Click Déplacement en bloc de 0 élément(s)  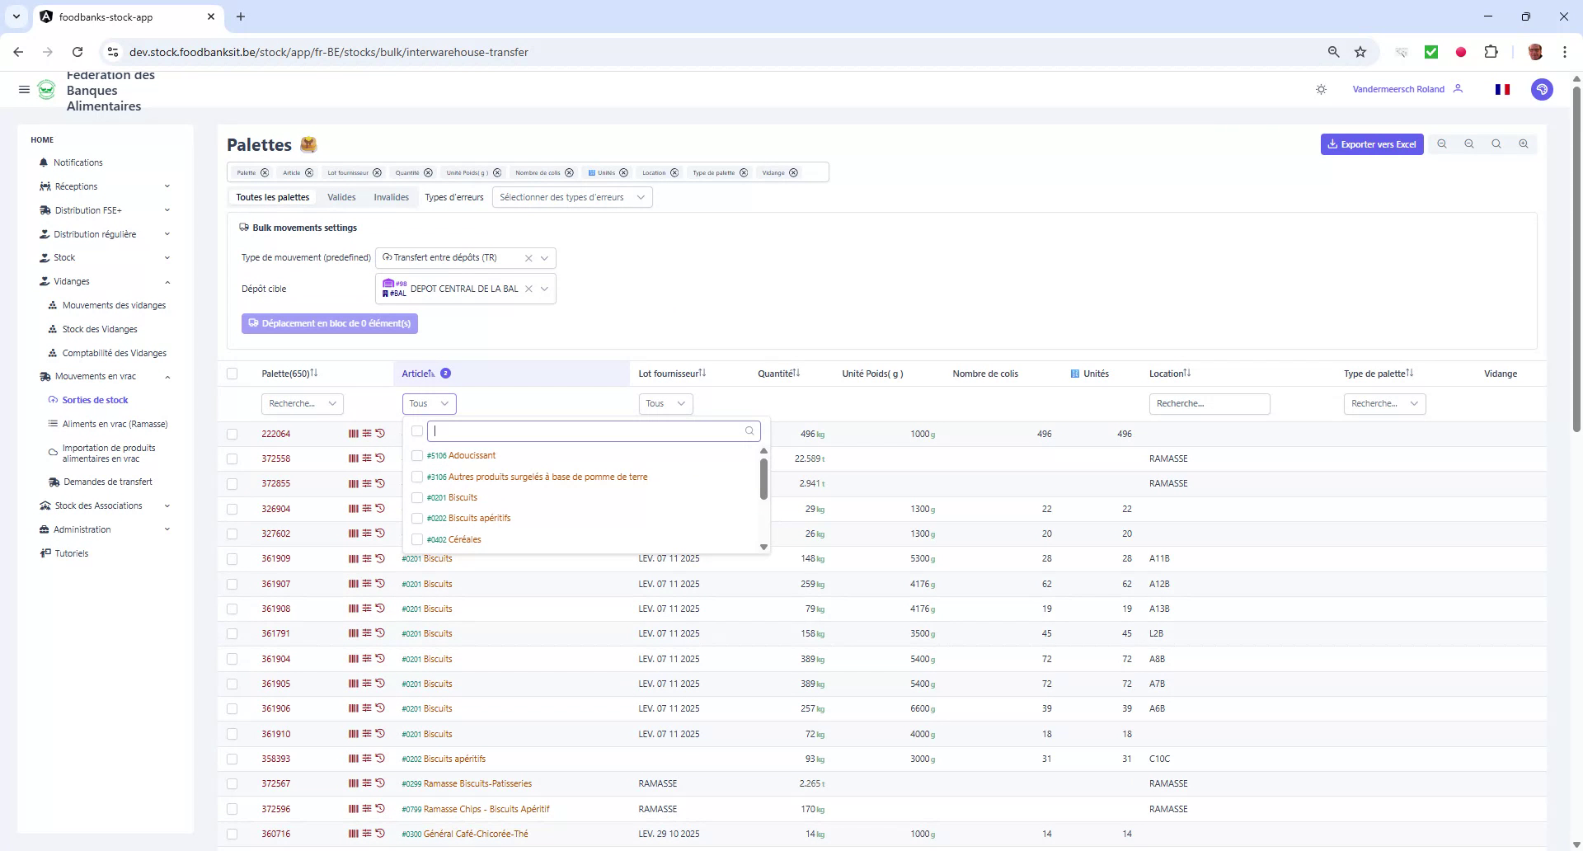(329, 323)
